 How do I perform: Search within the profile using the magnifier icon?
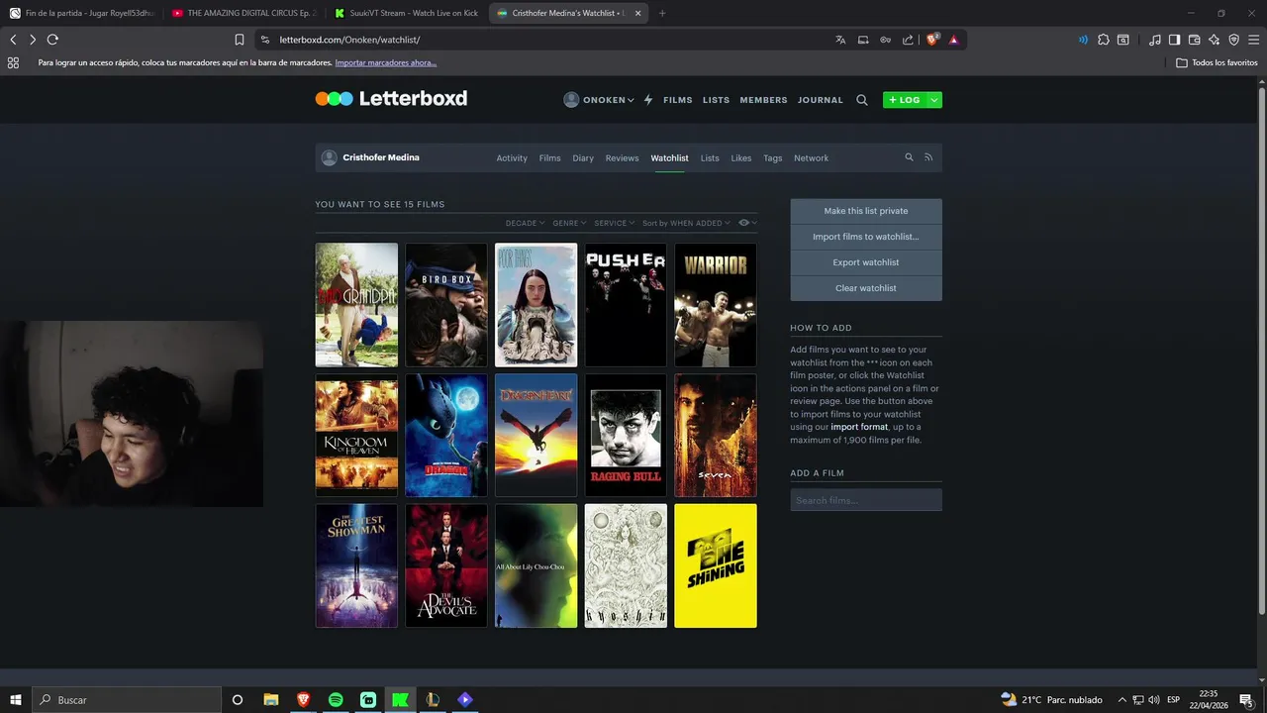click(909, 157)
